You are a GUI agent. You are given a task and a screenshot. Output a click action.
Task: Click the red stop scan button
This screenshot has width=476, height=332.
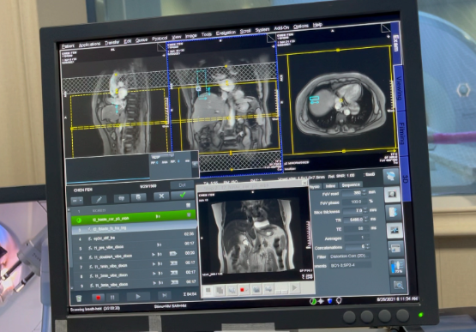click(x=98, y=298)
